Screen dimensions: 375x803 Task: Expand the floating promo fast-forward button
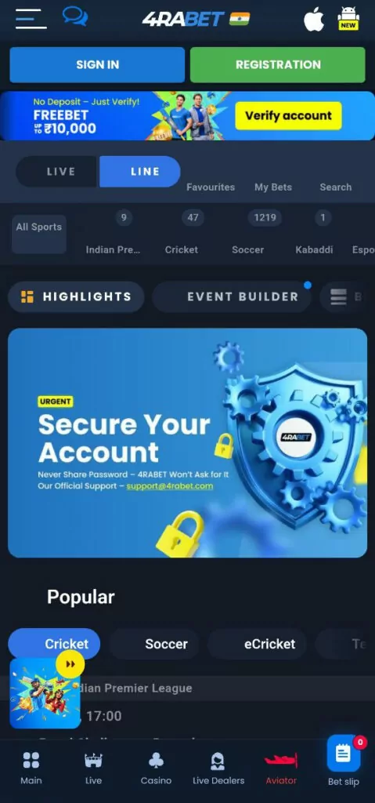coord(70,664)
